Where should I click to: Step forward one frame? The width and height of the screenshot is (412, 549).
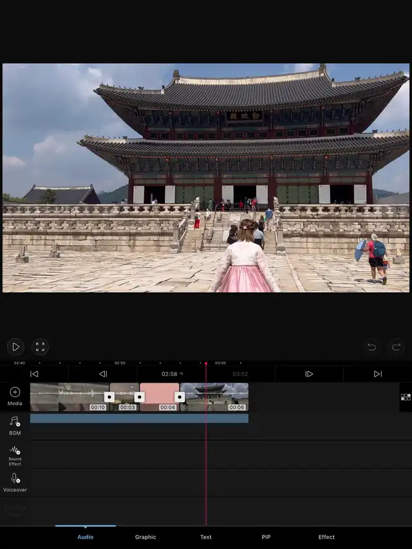[x=309, y=374]
